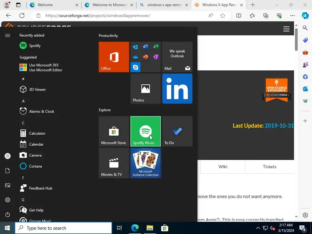Screen dimensions: 312x234
Task: Open the Wiki tab on SourceForge
Action: [x=223, y=167]
